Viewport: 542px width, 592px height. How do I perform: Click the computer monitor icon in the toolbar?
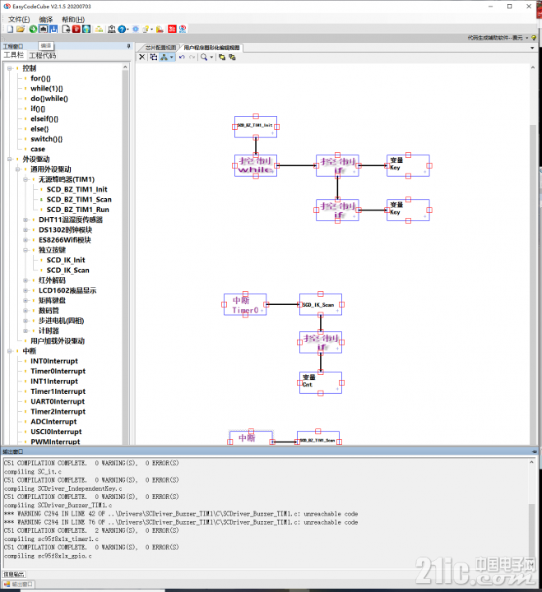coord(111,29)
